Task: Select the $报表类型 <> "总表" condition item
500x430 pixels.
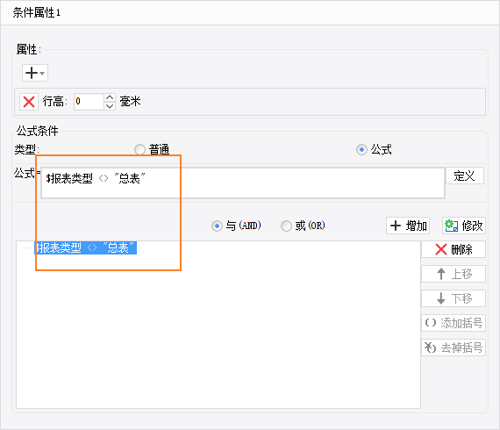Action: (x=85, y=247)
